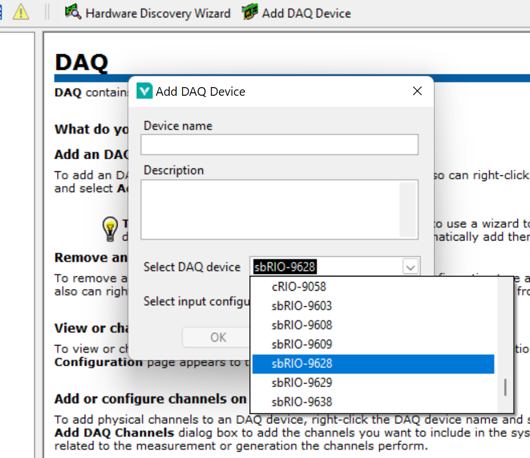Click the Description box vertical scrollbar
The image size is (530, 458).
407,209
